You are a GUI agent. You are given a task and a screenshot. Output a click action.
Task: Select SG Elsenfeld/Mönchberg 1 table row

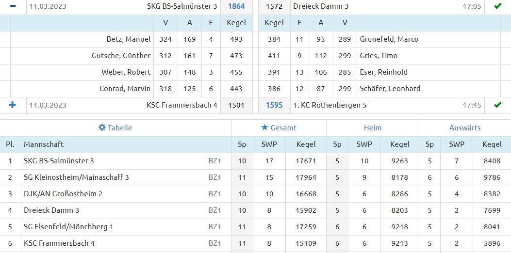(x=255, y=227)
